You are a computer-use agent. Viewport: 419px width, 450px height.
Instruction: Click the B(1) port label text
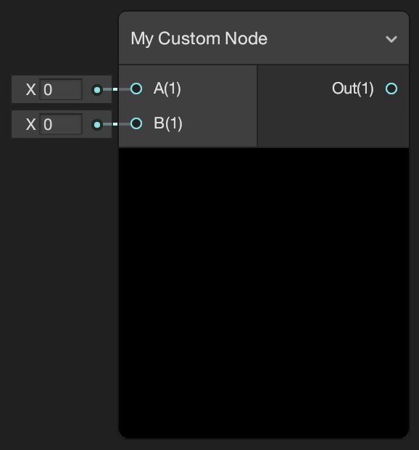pos(168,123)
